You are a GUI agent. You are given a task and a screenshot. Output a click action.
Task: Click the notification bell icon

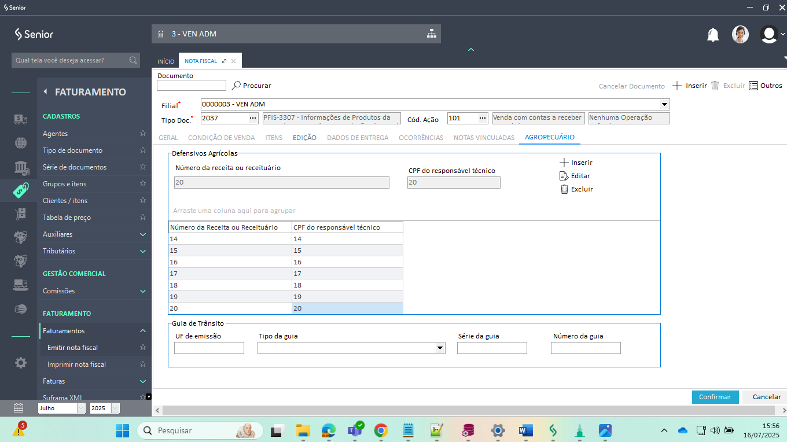tap(713, 35)
